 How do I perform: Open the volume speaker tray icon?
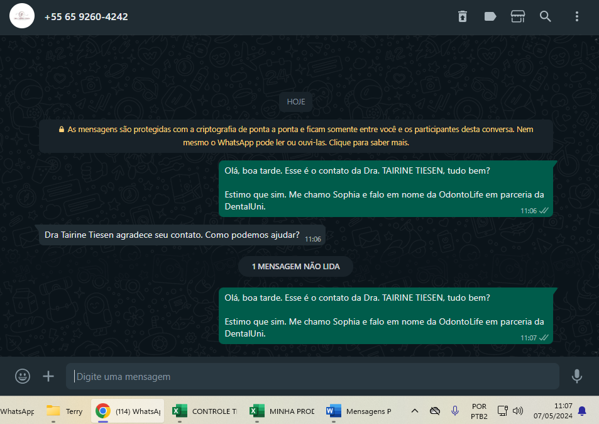click(x=518, y=411)
